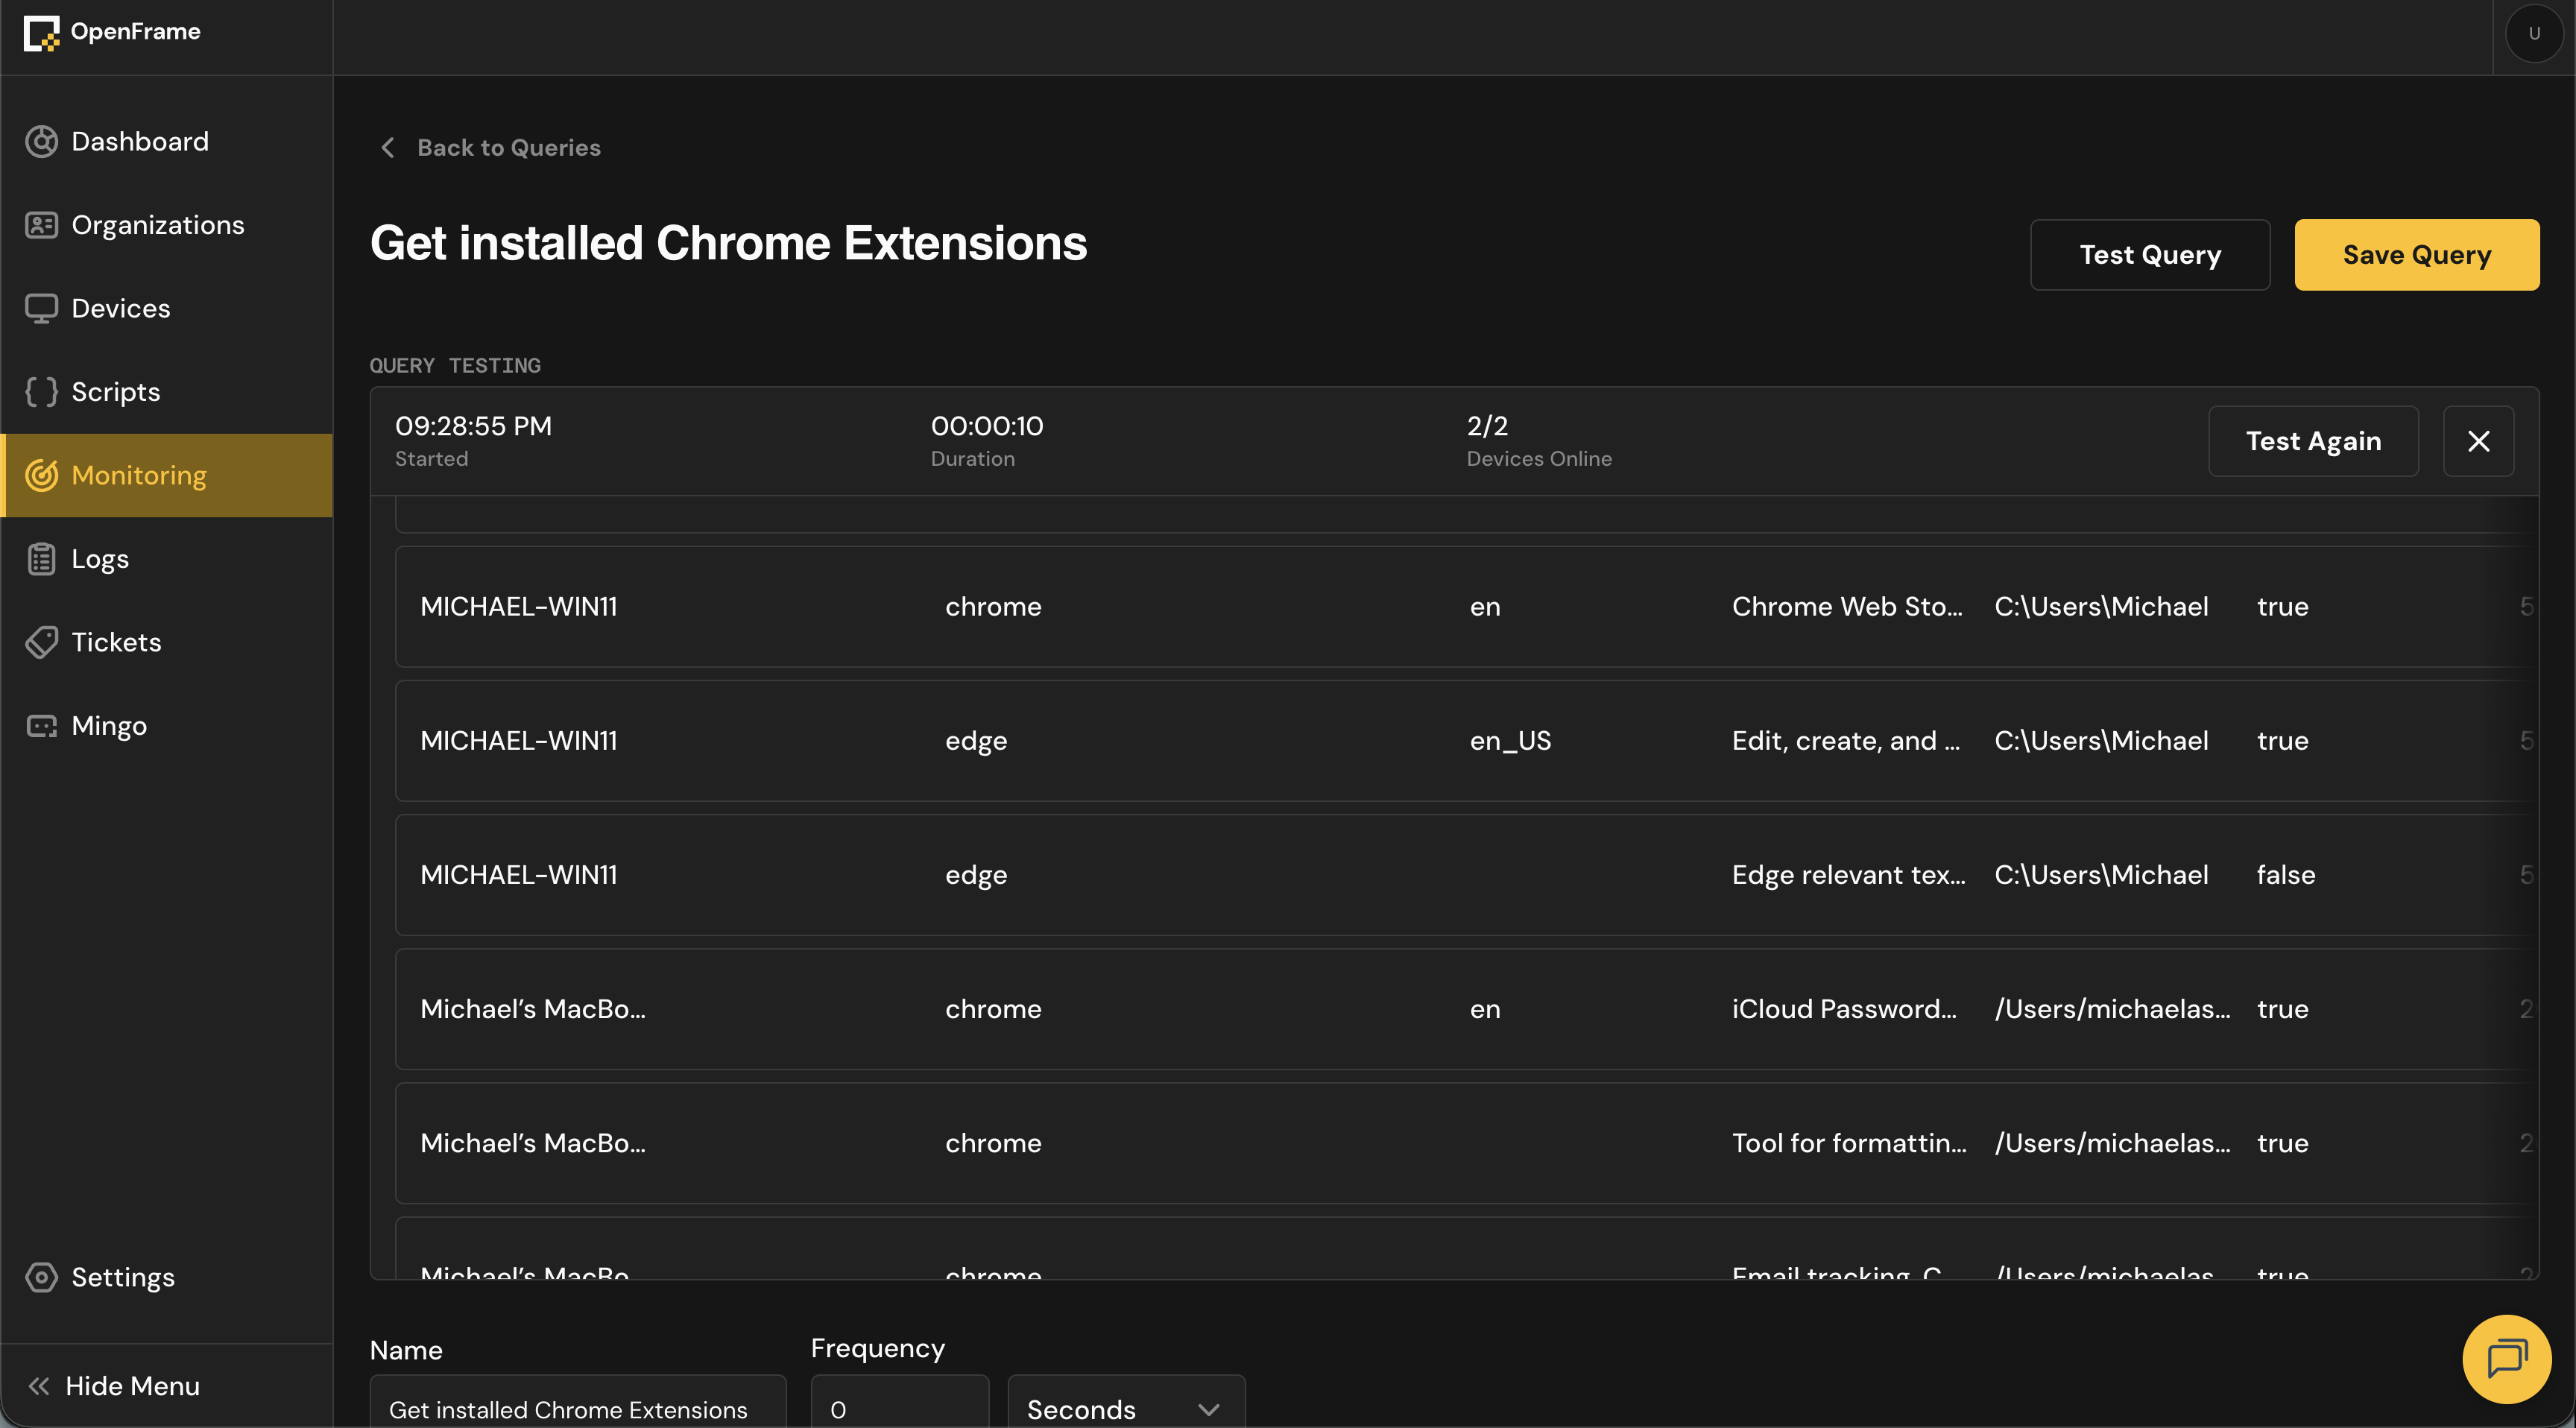Open the Devices section

(x=166, y=309)
